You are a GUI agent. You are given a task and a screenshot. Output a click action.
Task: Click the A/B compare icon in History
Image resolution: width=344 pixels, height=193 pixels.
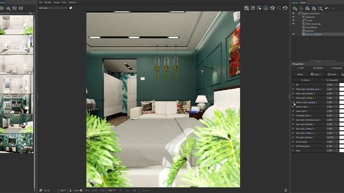pyautogui.click(x=8, y=8)
